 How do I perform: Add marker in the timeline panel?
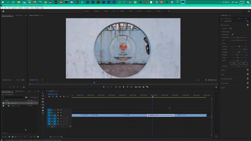pyautogui.click(x=60, y=97)
